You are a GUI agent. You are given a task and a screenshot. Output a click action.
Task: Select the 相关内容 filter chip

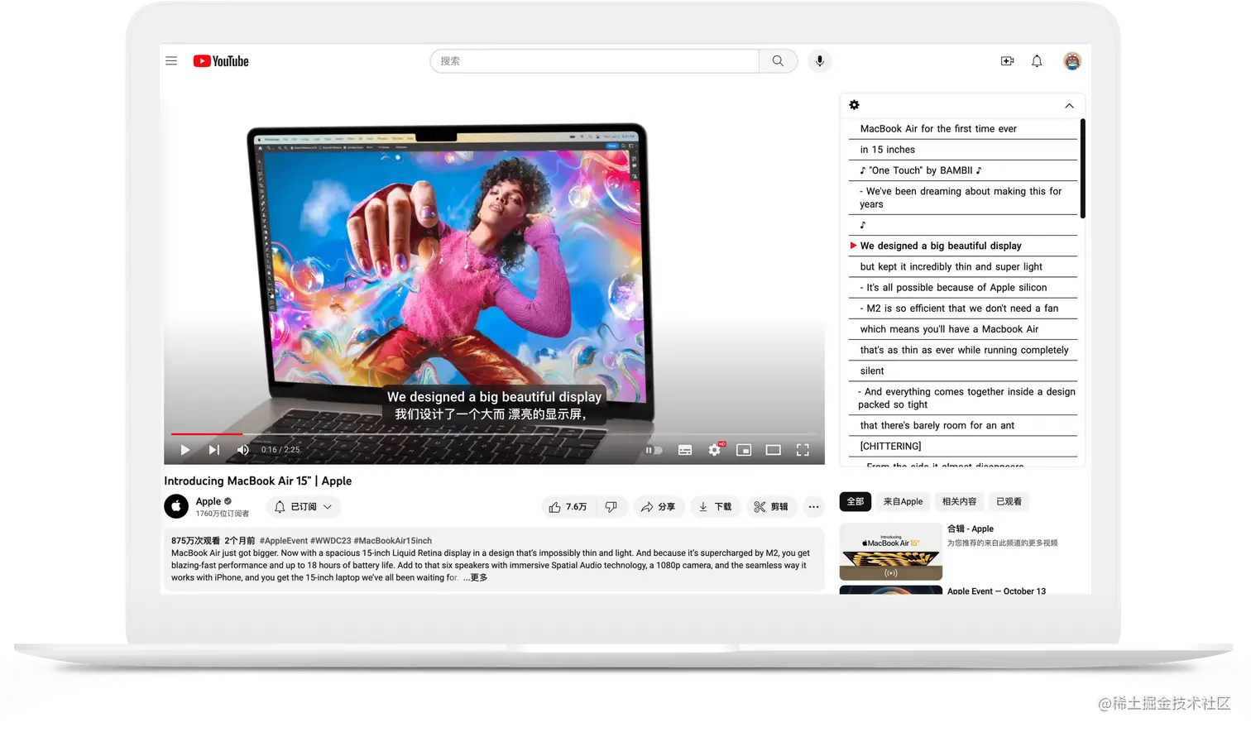click(x=959, y=502)
